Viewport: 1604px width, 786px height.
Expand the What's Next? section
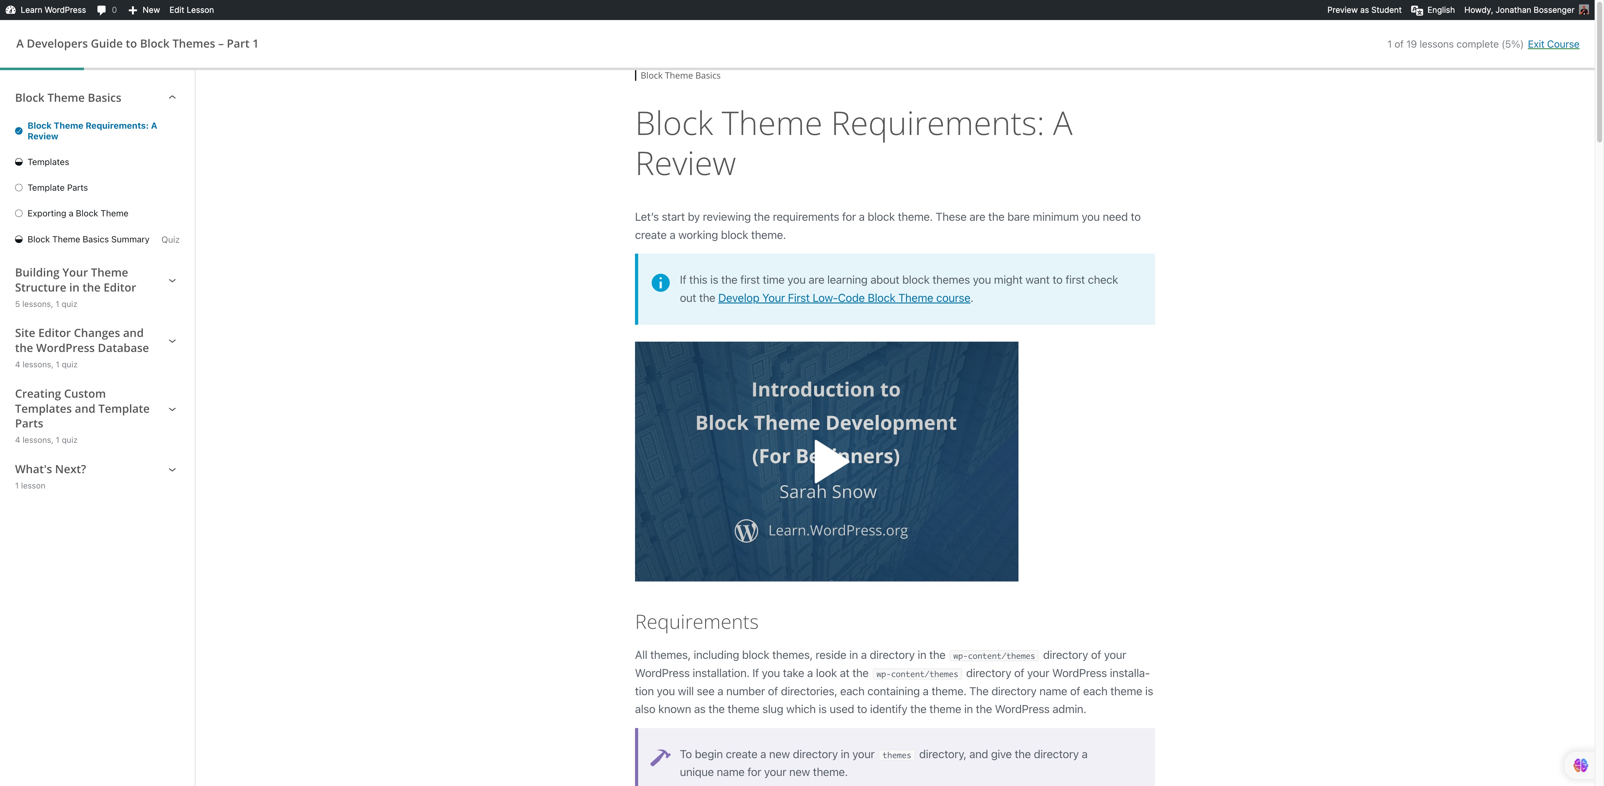coord(172,470)
